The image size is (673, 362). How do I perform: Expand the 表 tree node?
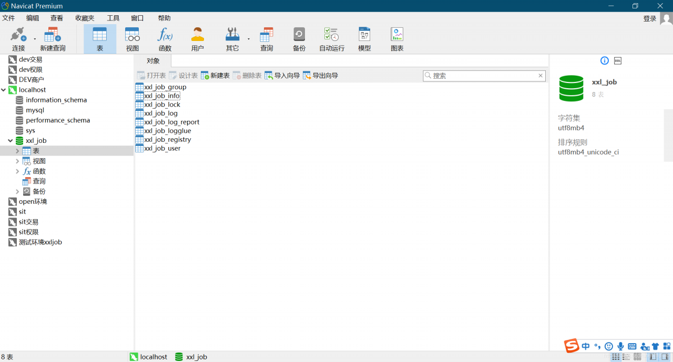coord(17,151)
